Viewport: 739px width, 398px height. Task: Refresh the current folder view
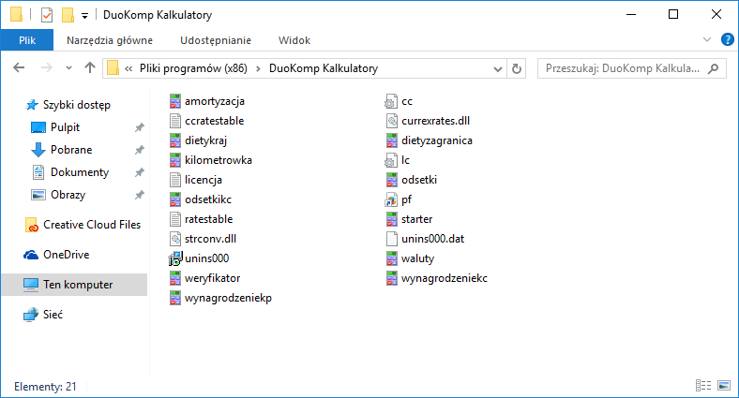(x=517, y=68)
